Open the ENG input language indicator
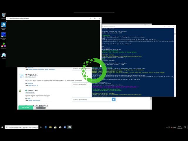 coord(174,127)
